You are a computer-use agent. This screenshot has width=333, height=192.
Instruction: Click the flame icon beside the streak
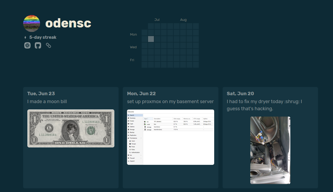(x=25, y=37)
